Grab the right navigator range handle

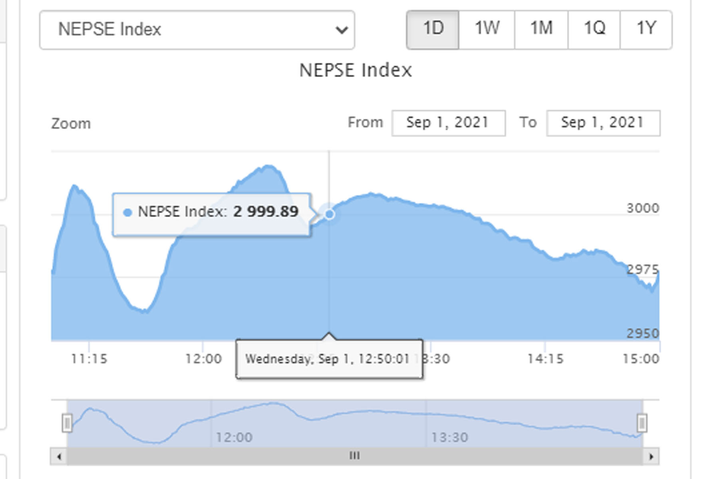[642, 423]
